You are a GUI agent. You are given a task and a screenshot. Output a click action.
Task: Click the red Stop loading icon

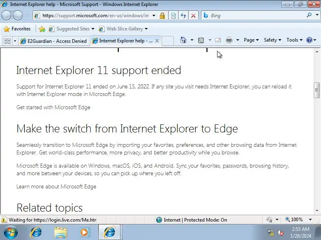[193, 16]
